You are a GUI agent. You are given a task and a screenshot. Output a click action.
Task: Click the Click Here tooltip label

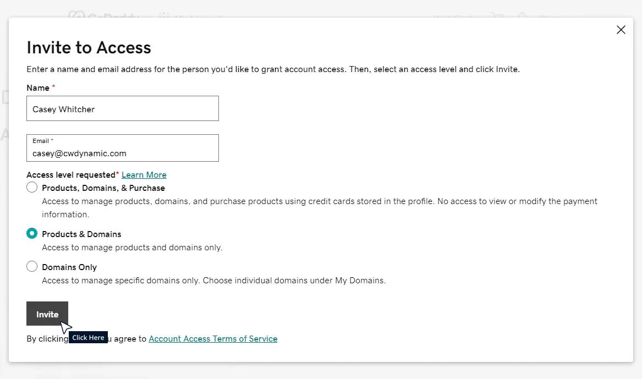tap(88, 337)
